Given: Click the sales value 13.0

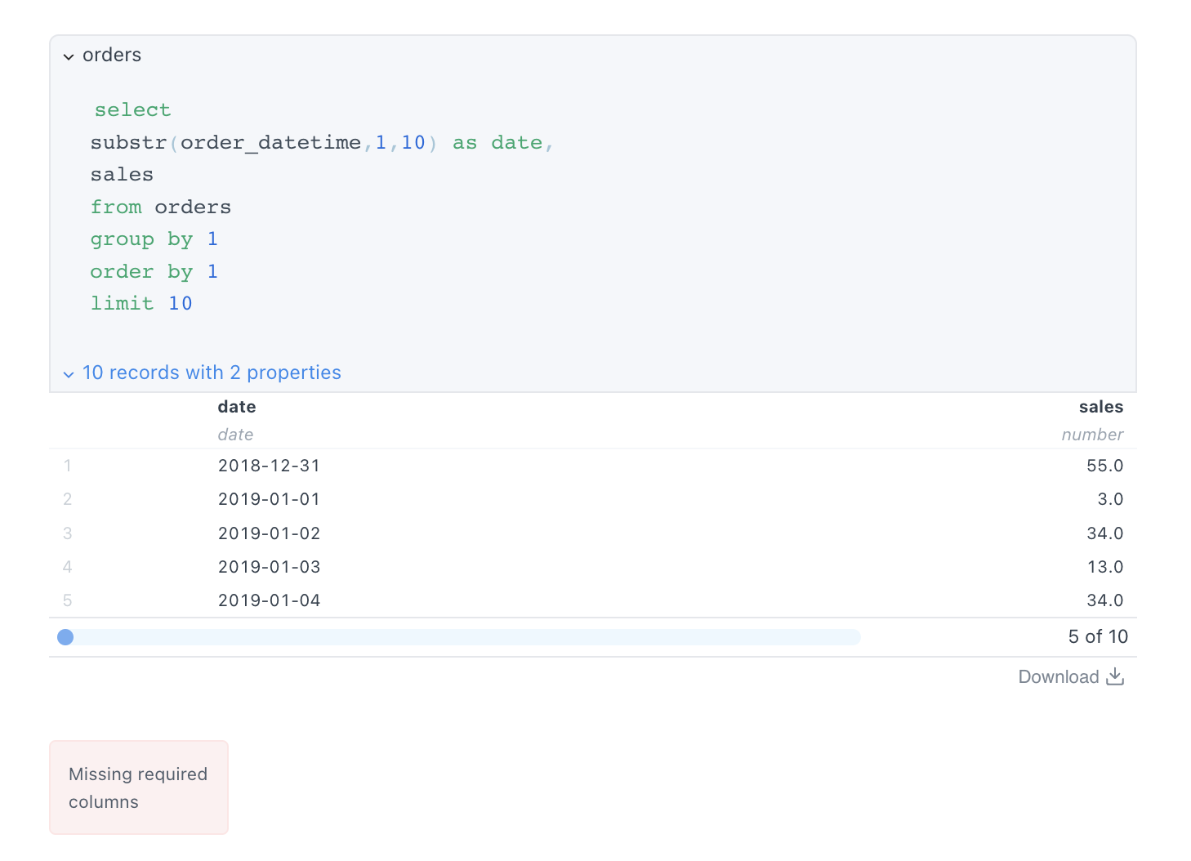Looking at the screenshot, I should 1104,567.
